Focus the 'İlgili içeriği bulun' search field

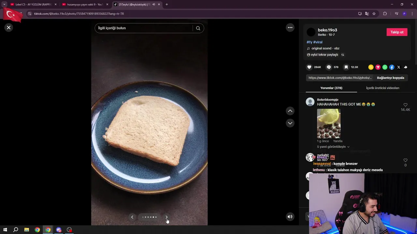(144, 28)
